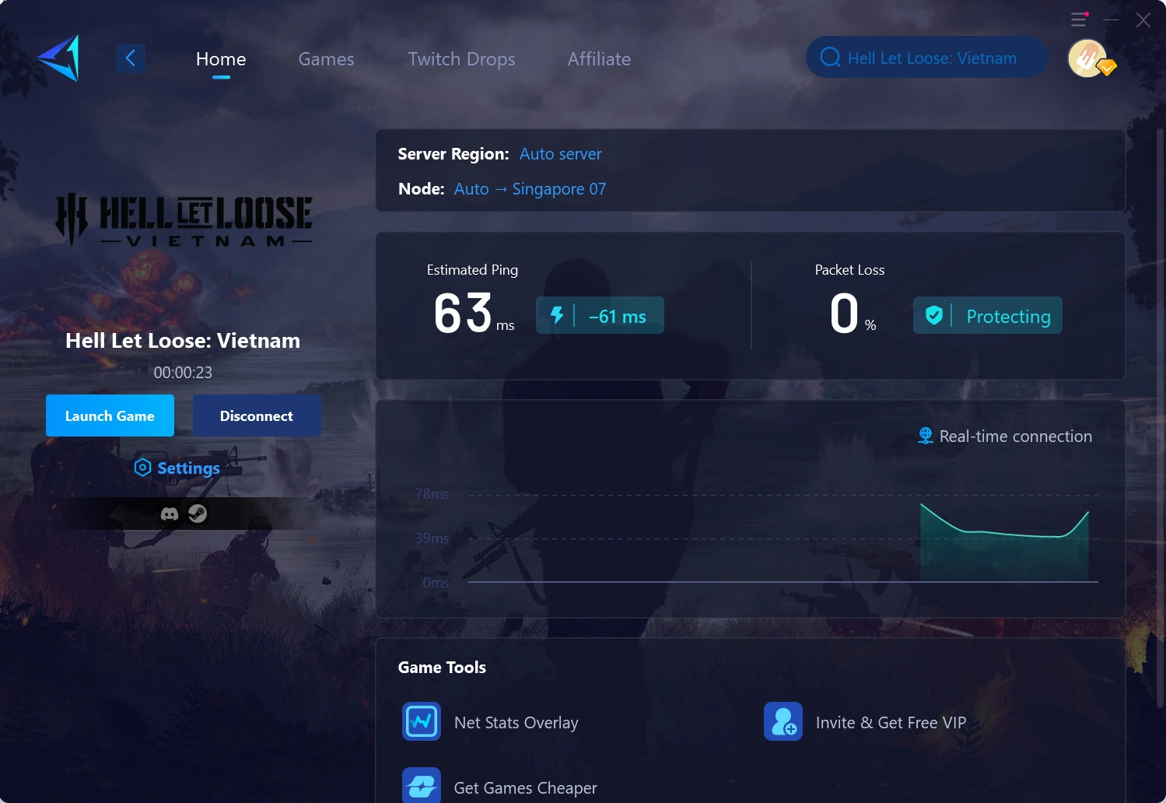Viewport: 1166px width, 803px height.
Task: Click the Net Stats Overlay label
Action: [x=516, y=723]
